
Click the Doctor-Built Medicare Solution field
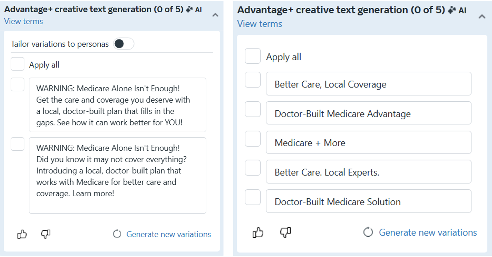[369, 201]
